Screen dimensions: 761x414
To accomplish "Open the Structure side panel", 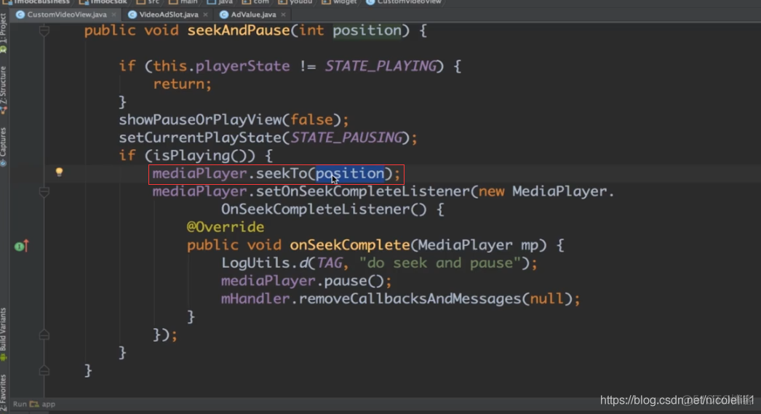I will coord(4,87).
